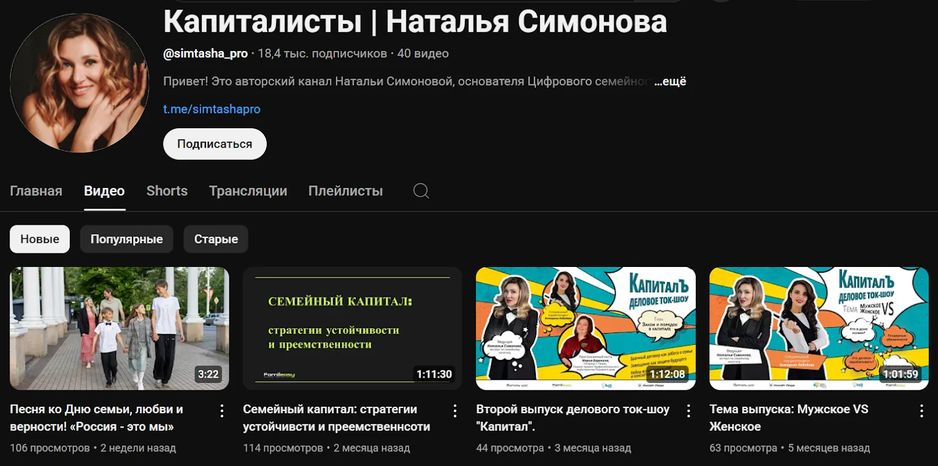
Task: Select the Новые sort chip
Action: click(40, 239)
